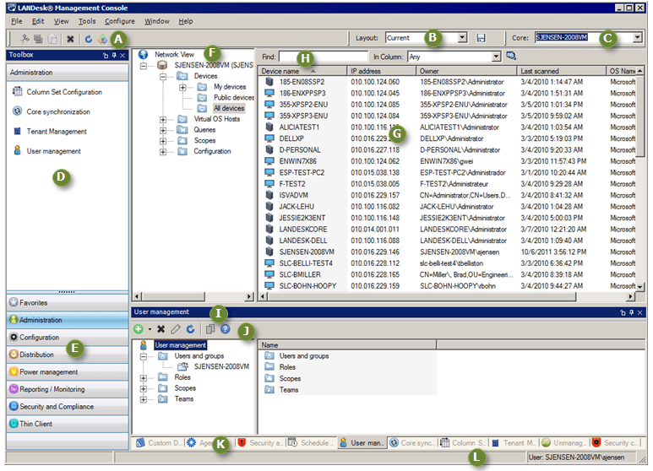
Task: Close the User management panel
Action: [639, 312]
